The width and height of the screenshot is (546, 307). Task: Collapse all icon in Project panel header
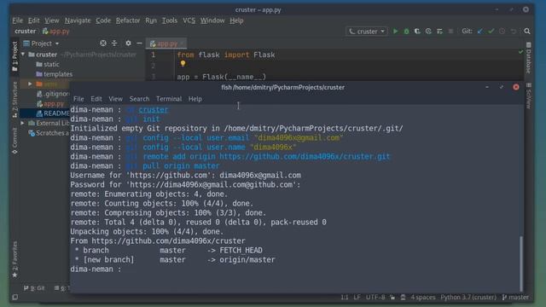pos(114,43)
